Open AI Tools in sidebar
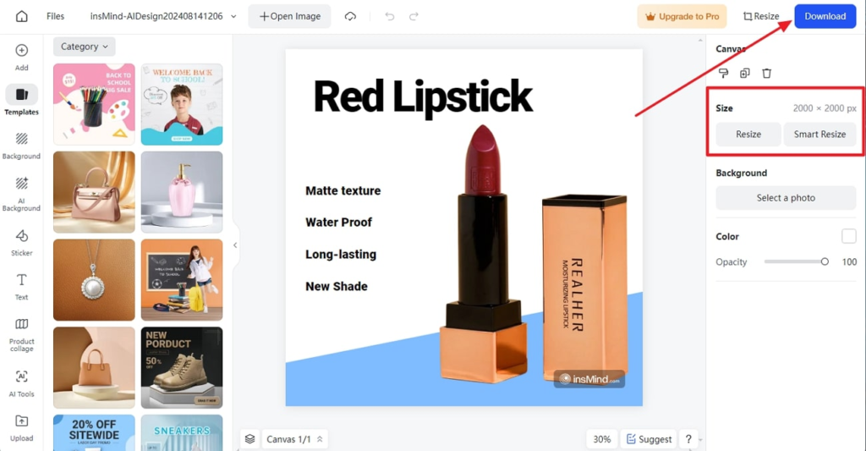 pyautogui.click(x=21, y=383)
